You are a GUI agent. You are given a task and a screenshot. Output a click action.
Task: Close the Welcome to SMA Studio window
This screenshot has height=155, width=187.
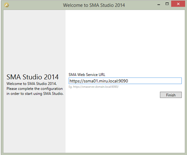[178, 4]
